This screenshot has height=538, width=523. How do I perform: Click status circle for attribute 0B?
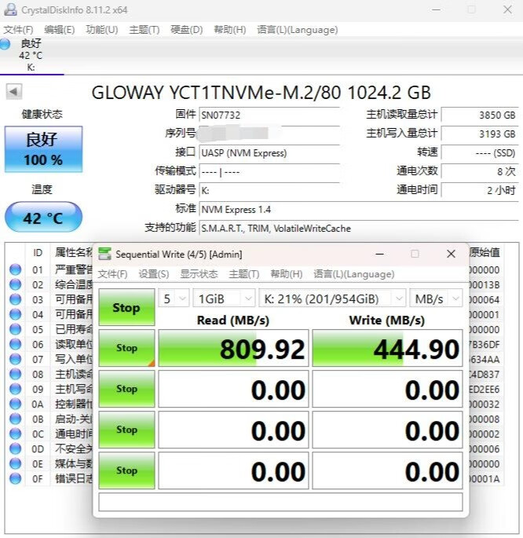[x=15, y=419]
